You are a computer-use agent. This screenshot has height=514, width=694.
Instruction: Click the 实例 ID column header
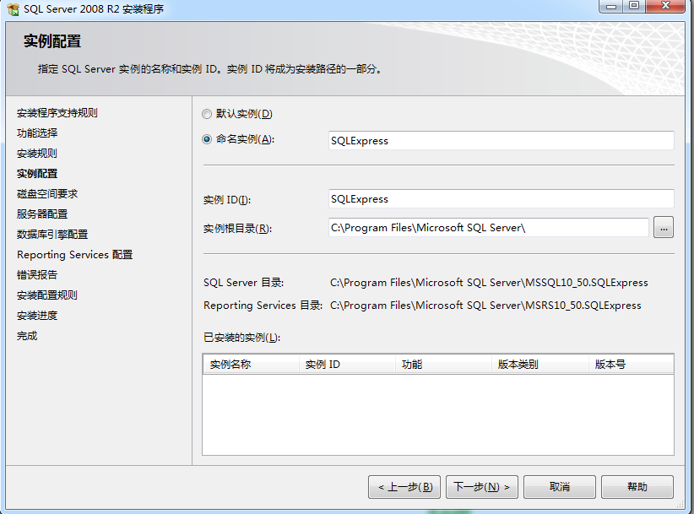pos(347,365)
